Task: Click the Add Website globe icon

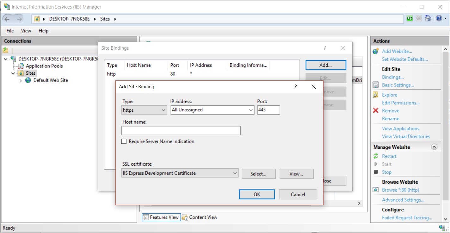Action: coord(376,51)
